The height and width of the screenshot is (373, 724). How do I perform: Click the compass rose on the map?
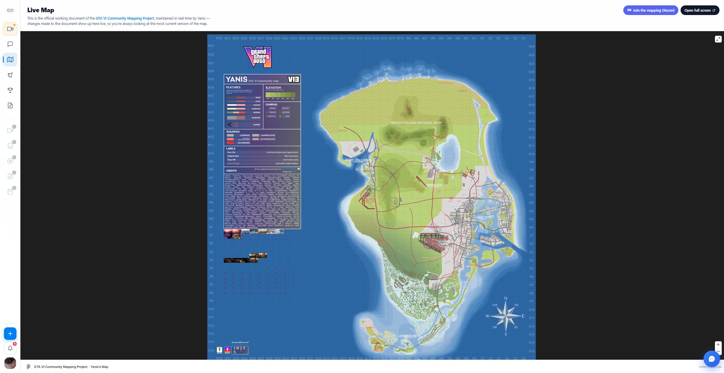click(x=506, y=316)
